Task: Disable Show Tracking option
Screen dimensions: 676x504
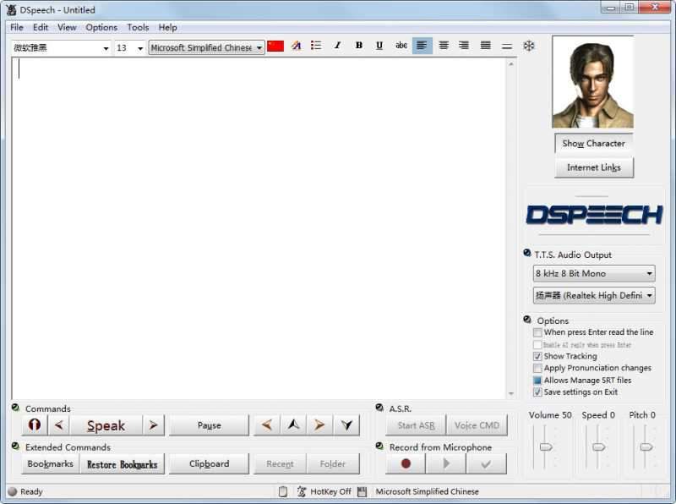Action: coord(538,356)
